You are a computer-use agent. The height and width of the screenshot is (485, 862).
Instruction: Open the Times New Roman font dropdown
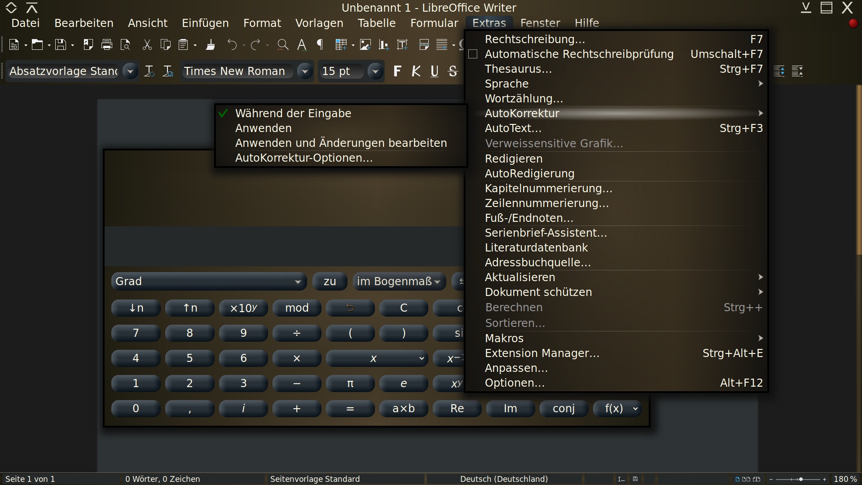click(305, 71)
